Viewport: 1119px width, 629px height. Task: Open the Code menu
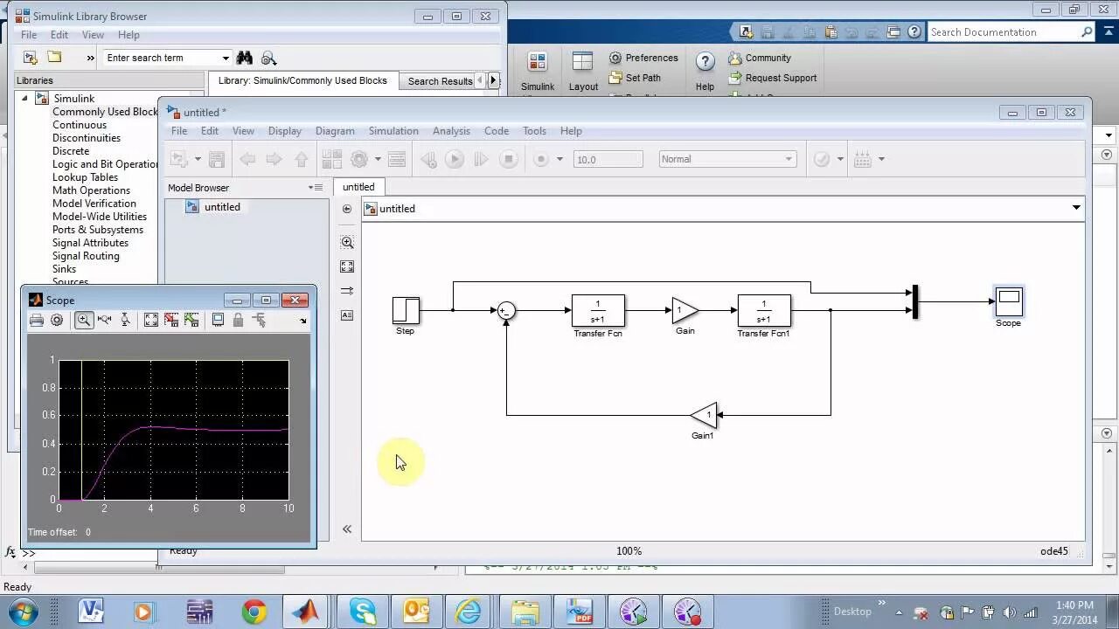pos(497,131)
